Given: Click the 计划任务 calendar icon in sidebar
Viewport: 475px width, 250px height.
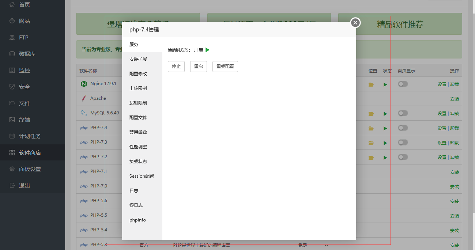Looking at the screenshot, I should coord(12,136).
